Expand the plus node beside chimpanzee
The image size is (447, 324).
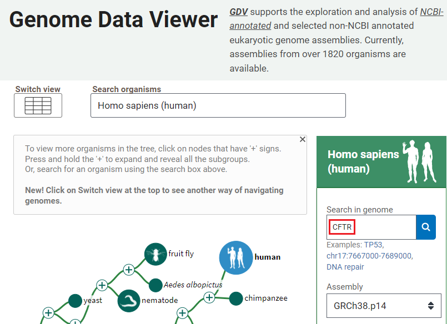point(209,297)
